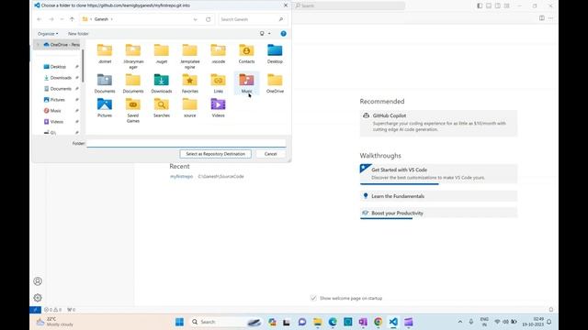Select the Videos folder in file grid
The image size is (588, 330).
click(219, 108)
